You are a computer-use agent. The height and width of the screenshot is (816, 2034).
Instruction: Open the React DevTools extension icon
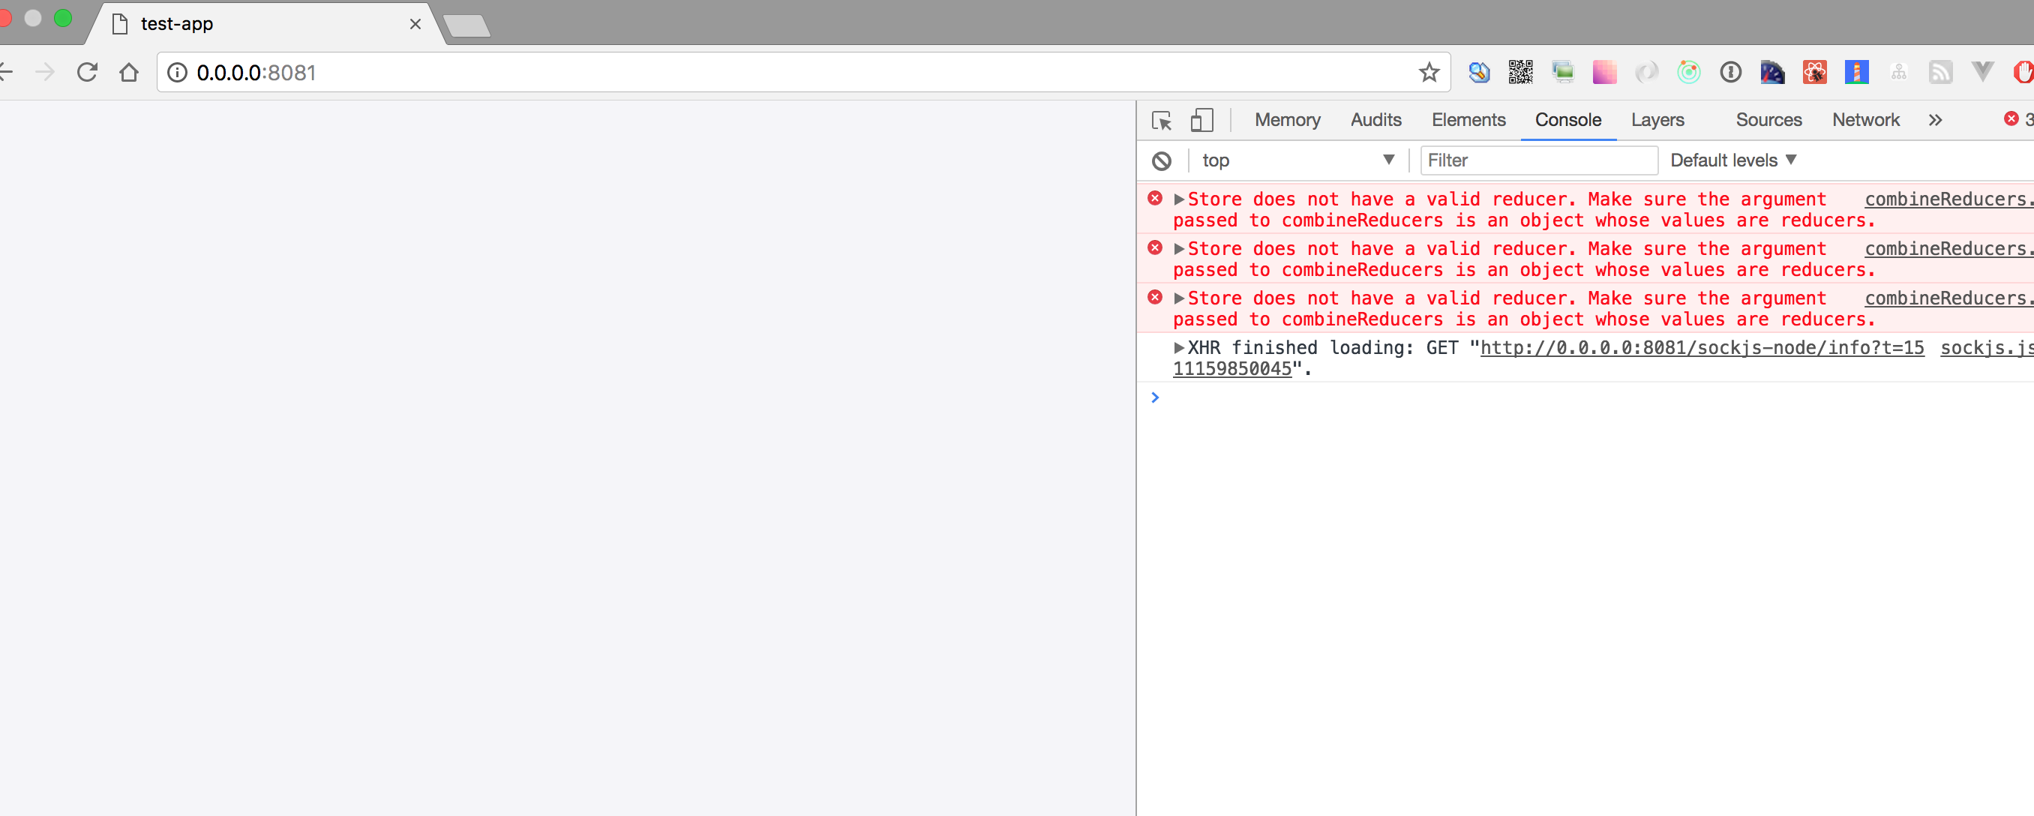[1813, 72]
